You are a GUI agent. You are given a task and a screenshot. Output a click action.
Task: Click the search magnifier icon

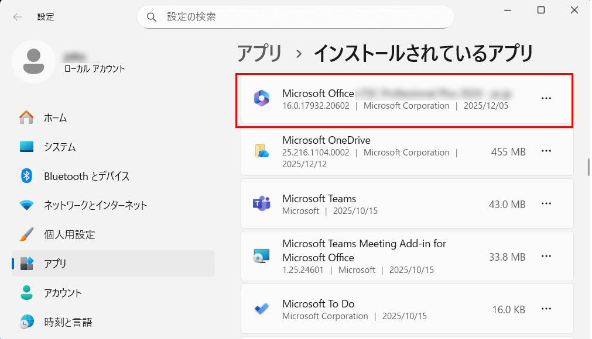pos(152,17)
